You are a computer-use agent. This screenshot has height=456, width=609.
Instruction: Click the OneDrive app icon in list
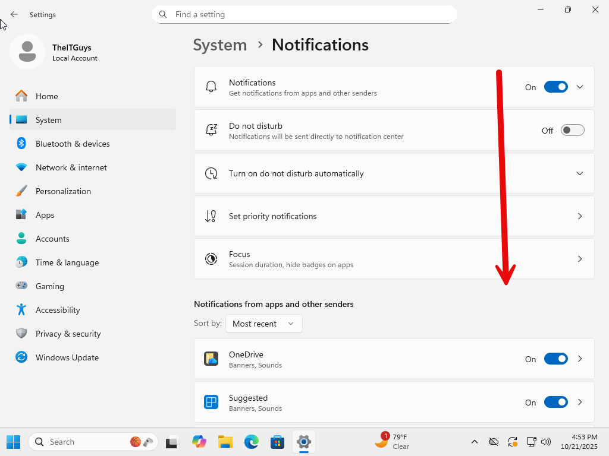211,359
